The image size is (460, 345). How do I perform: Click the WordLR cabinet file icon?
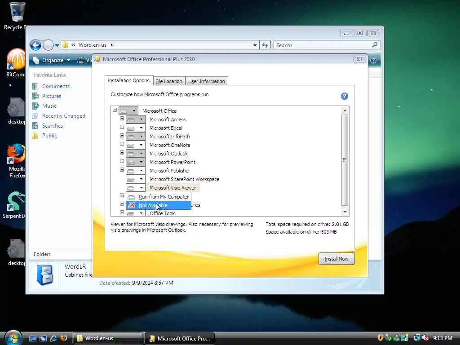[44, 275]
